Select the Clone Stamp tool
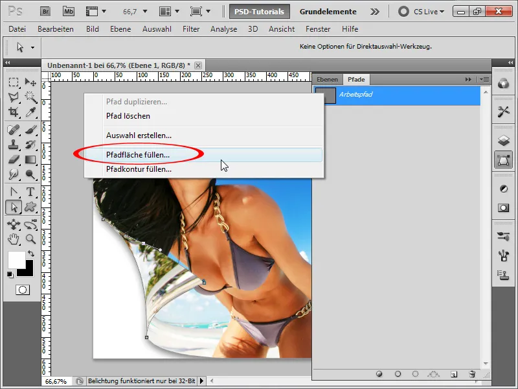 [x=14, y=144]
